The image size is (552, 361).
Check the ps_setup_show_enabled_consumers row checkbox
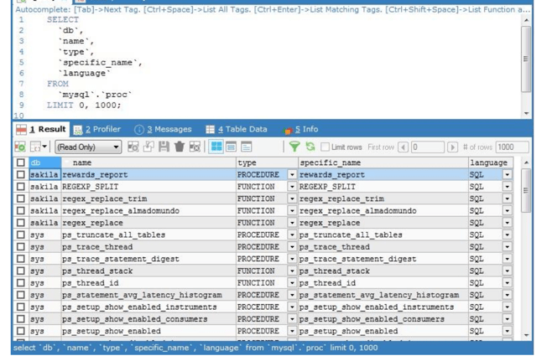[21, 319]
